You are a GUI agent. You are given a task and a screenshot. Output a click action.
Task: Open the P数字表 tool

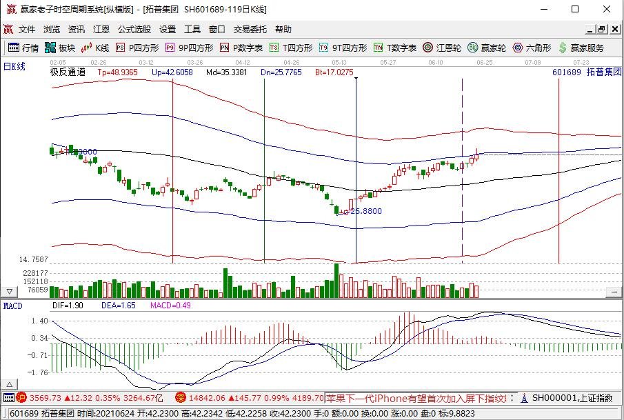coord(241,48)
